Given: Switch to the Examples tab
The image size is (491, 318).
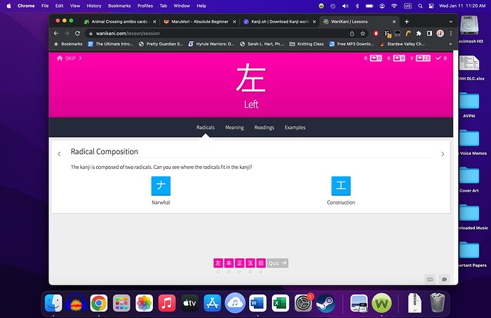Looking at the screenshot, I should (295, 128).
